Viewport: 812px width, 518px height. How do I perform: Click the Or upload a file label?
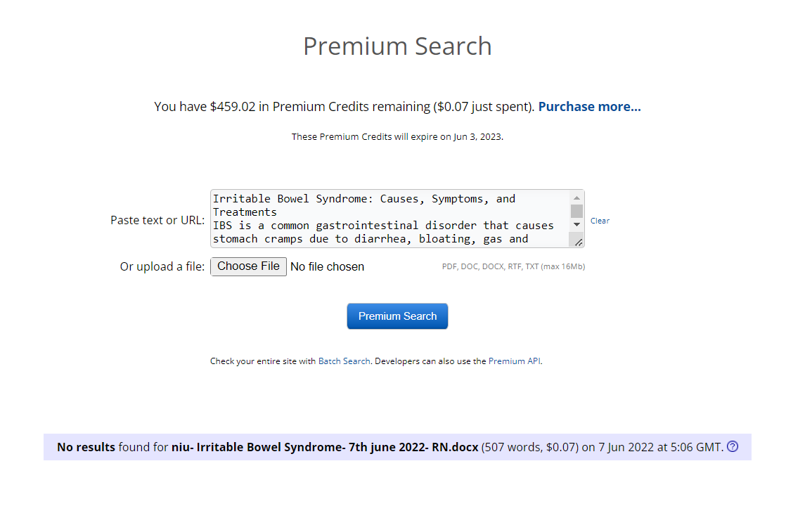(162, 266)
